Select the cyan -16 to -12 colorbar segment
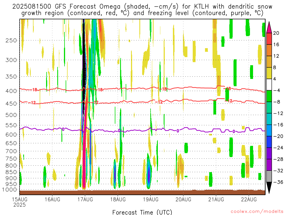This screenshot has width=286, height=215. click(269, 119)
